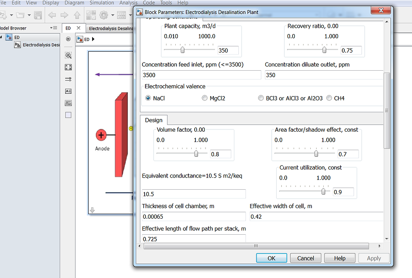Open the Simulation menu
The width and height of the screenshot is (412, 278).
[x=102, y=3]
